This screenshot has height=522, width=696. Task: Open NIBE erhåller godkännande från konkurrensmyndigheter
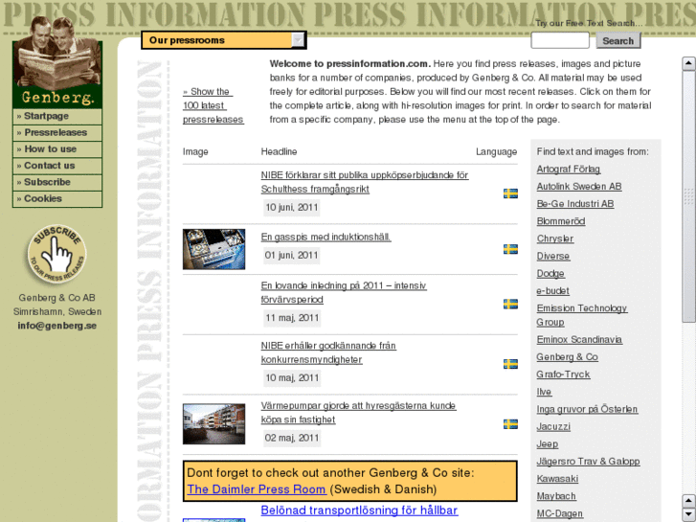(328, 352)
